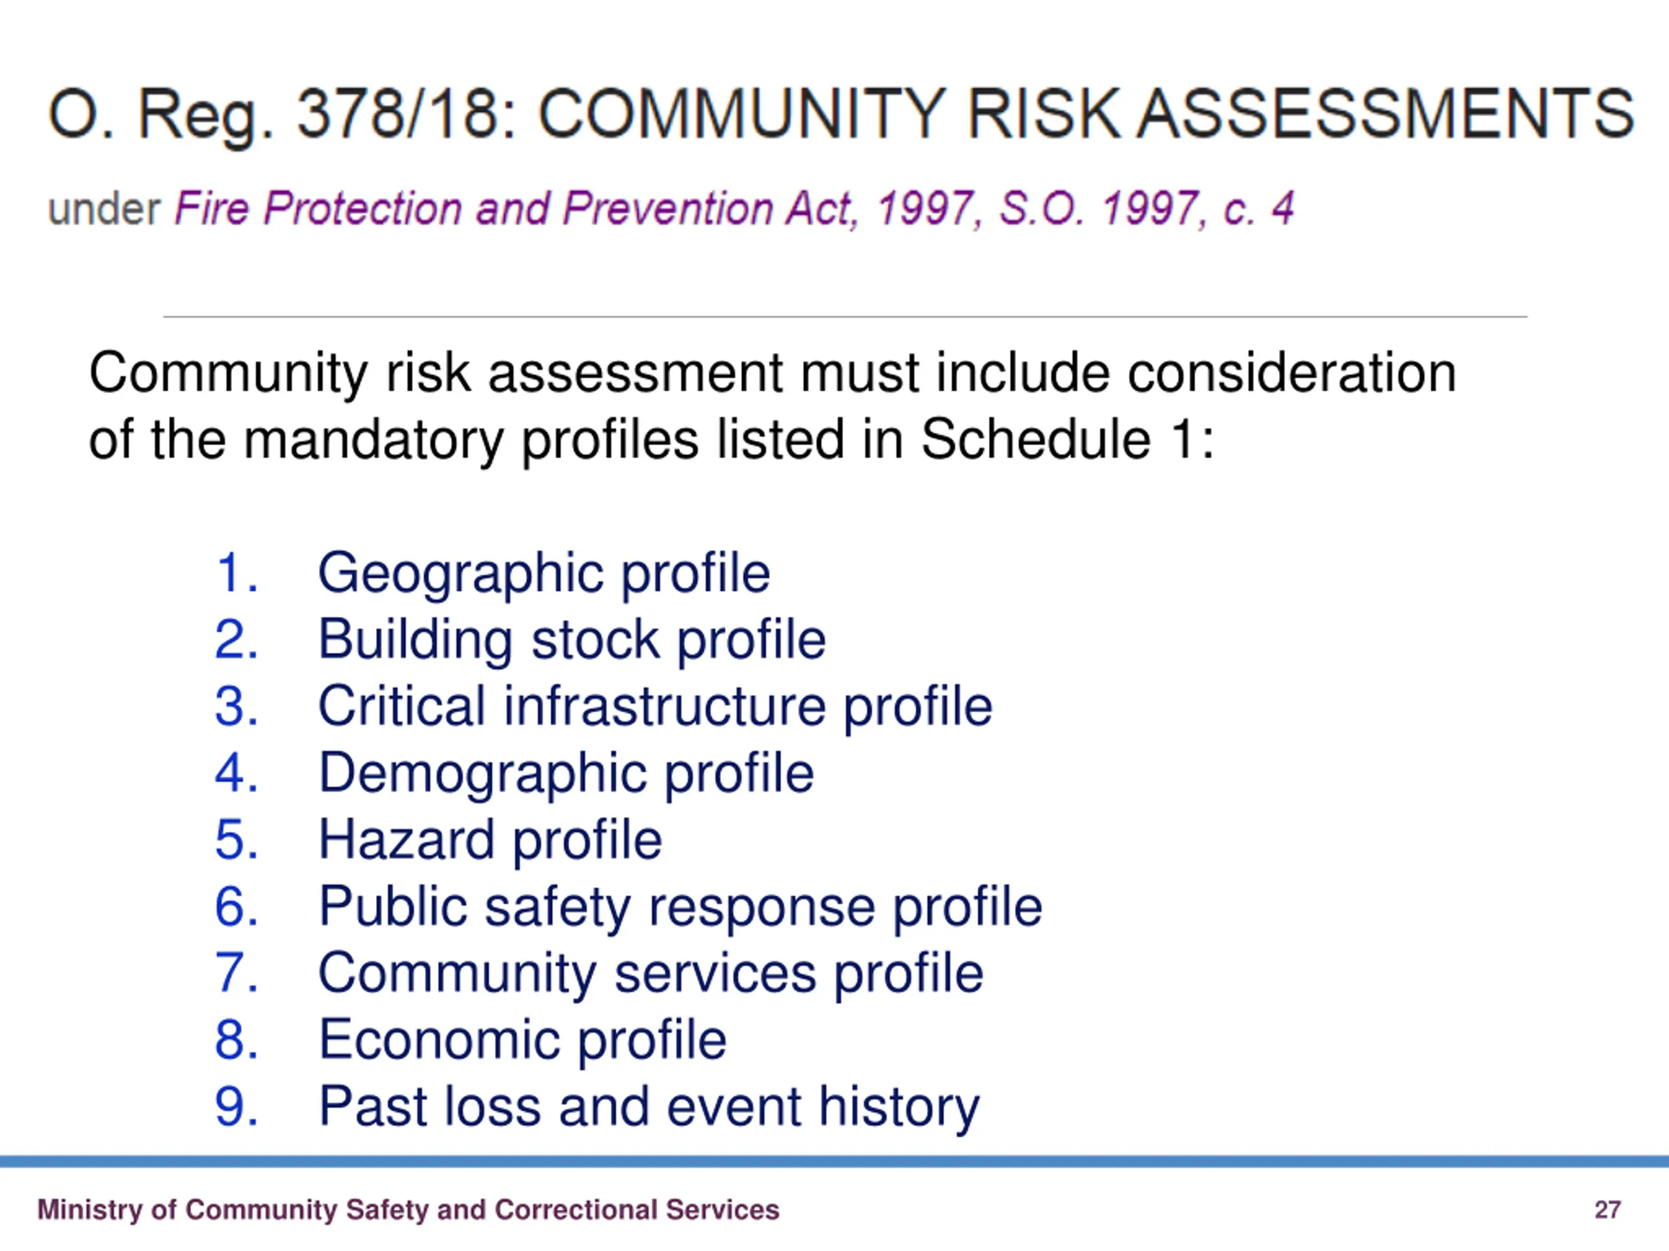Image resolution: width=1669 pixels, height=1251 pixels.
Task: Click the Community risk assessment intro paragraph
Action: (773, 407)
